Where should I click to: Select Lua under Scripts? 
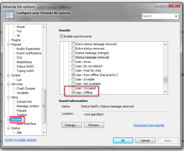[19, 80]
